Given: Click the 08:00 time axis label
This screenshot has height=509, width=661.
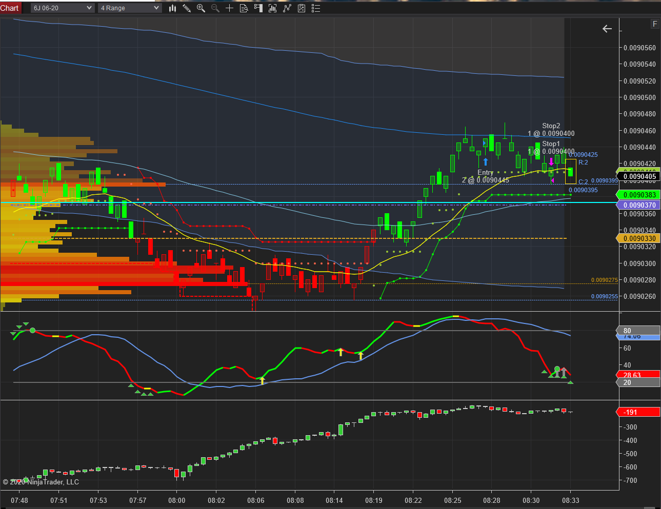Looking at the screenshot, I should [177, 500].
